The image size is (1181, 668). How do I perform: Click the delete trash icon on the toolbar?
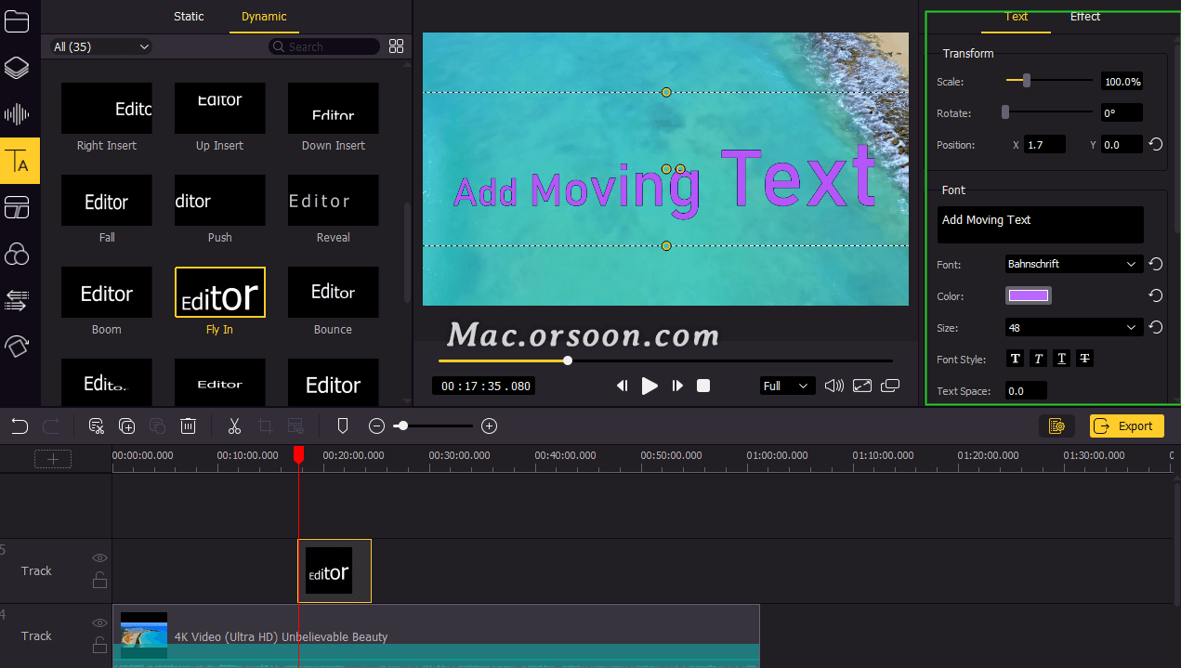point(188,426)
